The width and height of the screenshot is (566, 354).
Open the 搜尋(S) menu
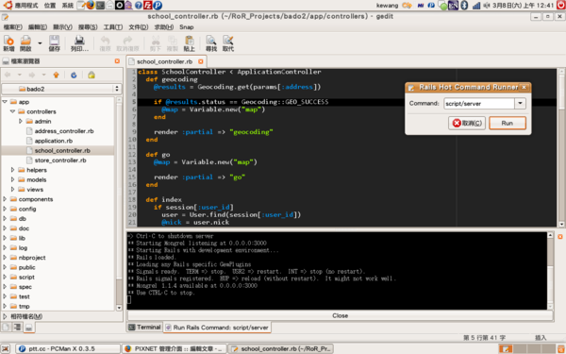point(88,27)
